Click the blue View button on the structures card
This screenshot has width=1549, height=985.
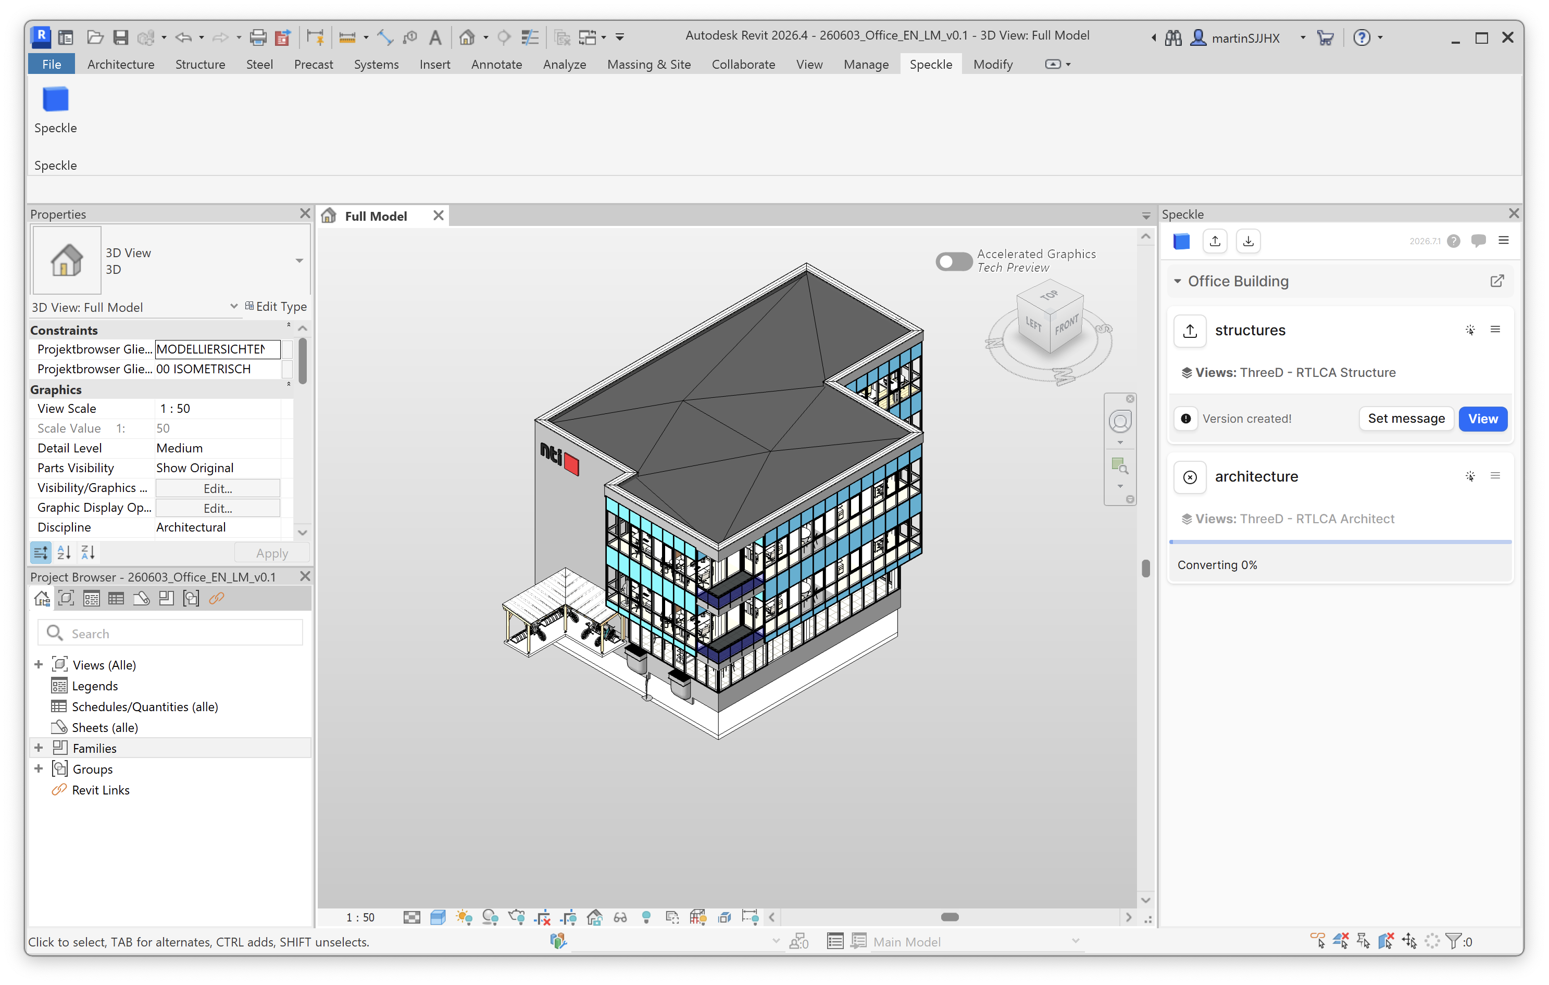pos(1482,419)
